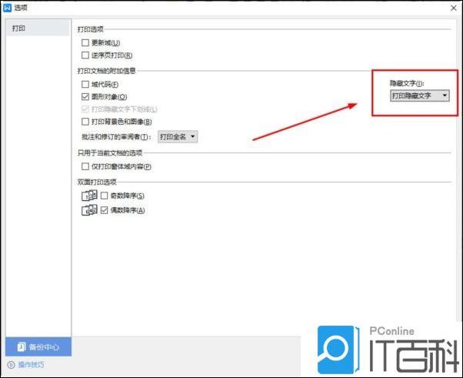The height and width of the screenshot is (378, 463).
Task: Toggle 打印隐藏文字下划线(L) checkbox
Action: click(85, 109)
